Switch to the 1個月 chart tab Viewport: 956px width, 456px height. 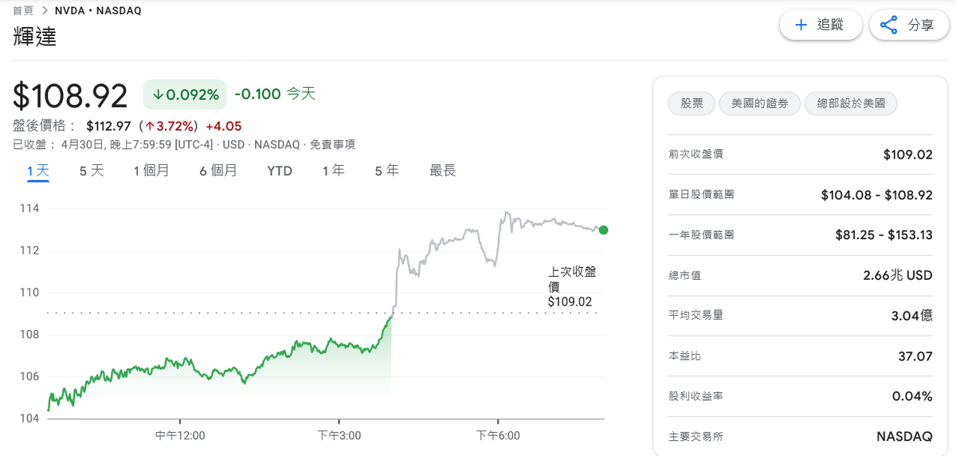[151, 171]
